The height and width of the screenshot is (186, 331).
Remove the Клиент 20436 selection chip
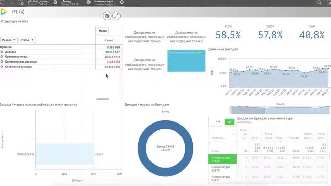(55, 2)
